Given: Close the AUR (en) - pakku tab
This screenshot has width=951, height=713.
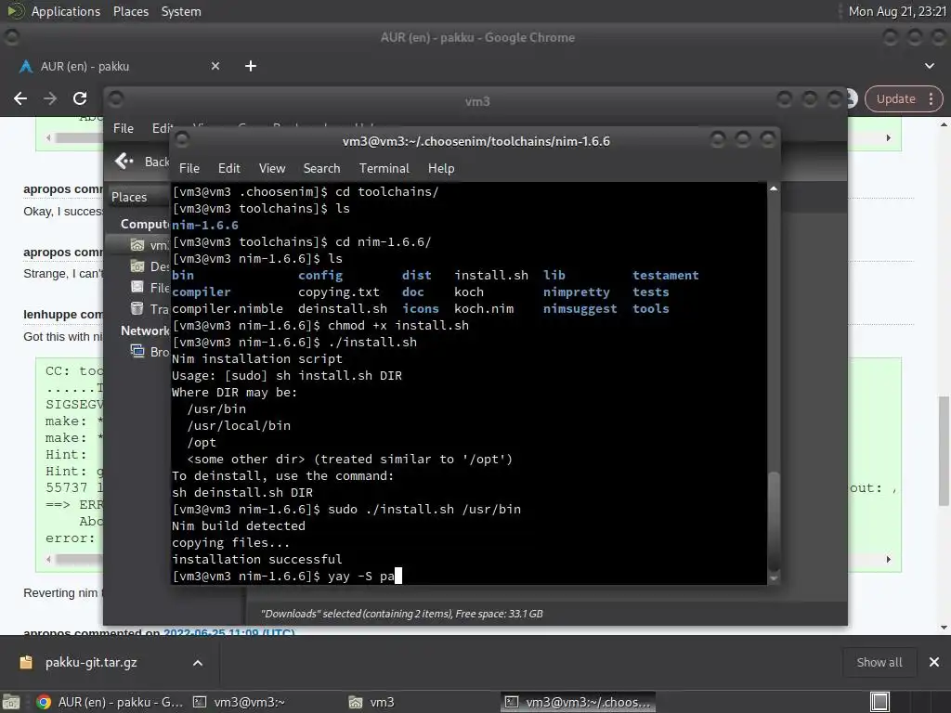Looking at the screenshot, I should click(x=215, y=66).
